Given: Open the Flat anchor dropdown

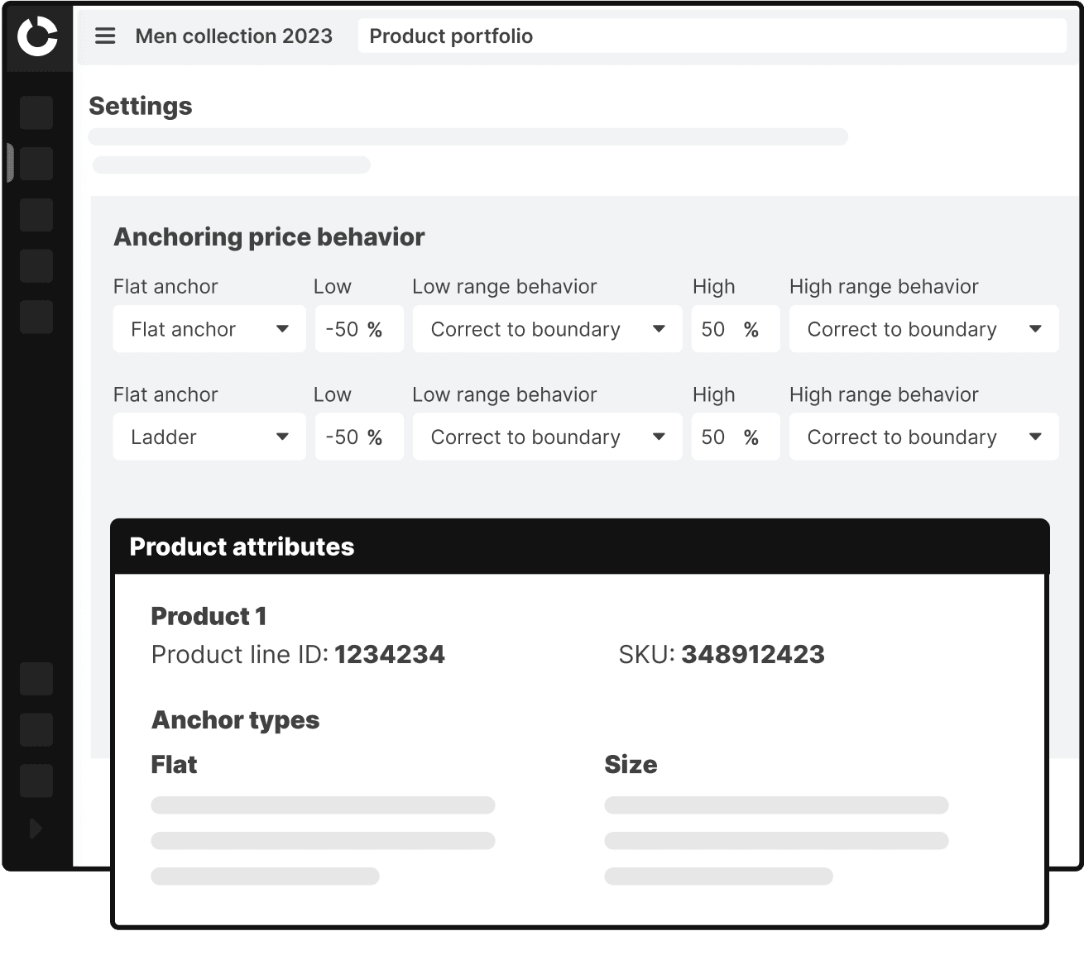Looking at the screenshot, I should pyautogui.click(x=209, y=328).
